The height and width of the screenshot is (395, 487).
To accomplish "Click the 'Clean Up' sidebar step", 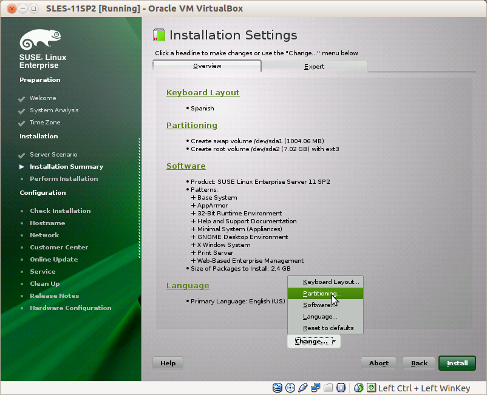I will click(x=45, y=283).
